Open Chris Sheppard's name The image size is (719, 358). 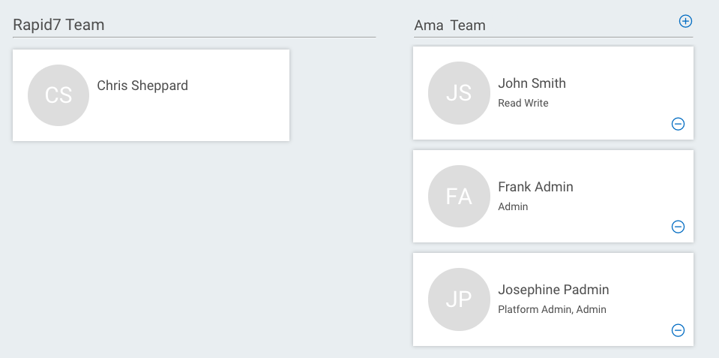coord(142,86)
